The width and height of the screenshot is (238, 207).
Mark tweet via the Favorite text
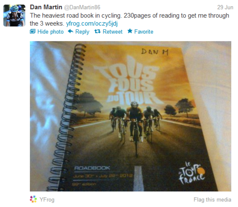click(x=144, y=32)
